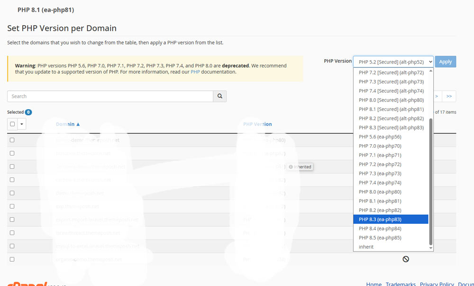Open the PHP Version dropdown selector

click(393, 62)
